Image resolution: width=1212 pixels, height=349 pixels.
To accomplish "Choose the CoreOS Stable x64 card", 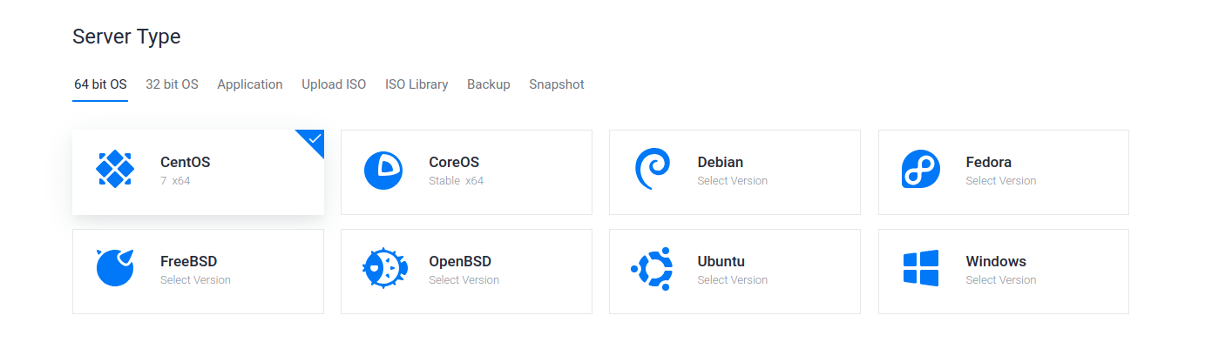I will click(466, 171).
